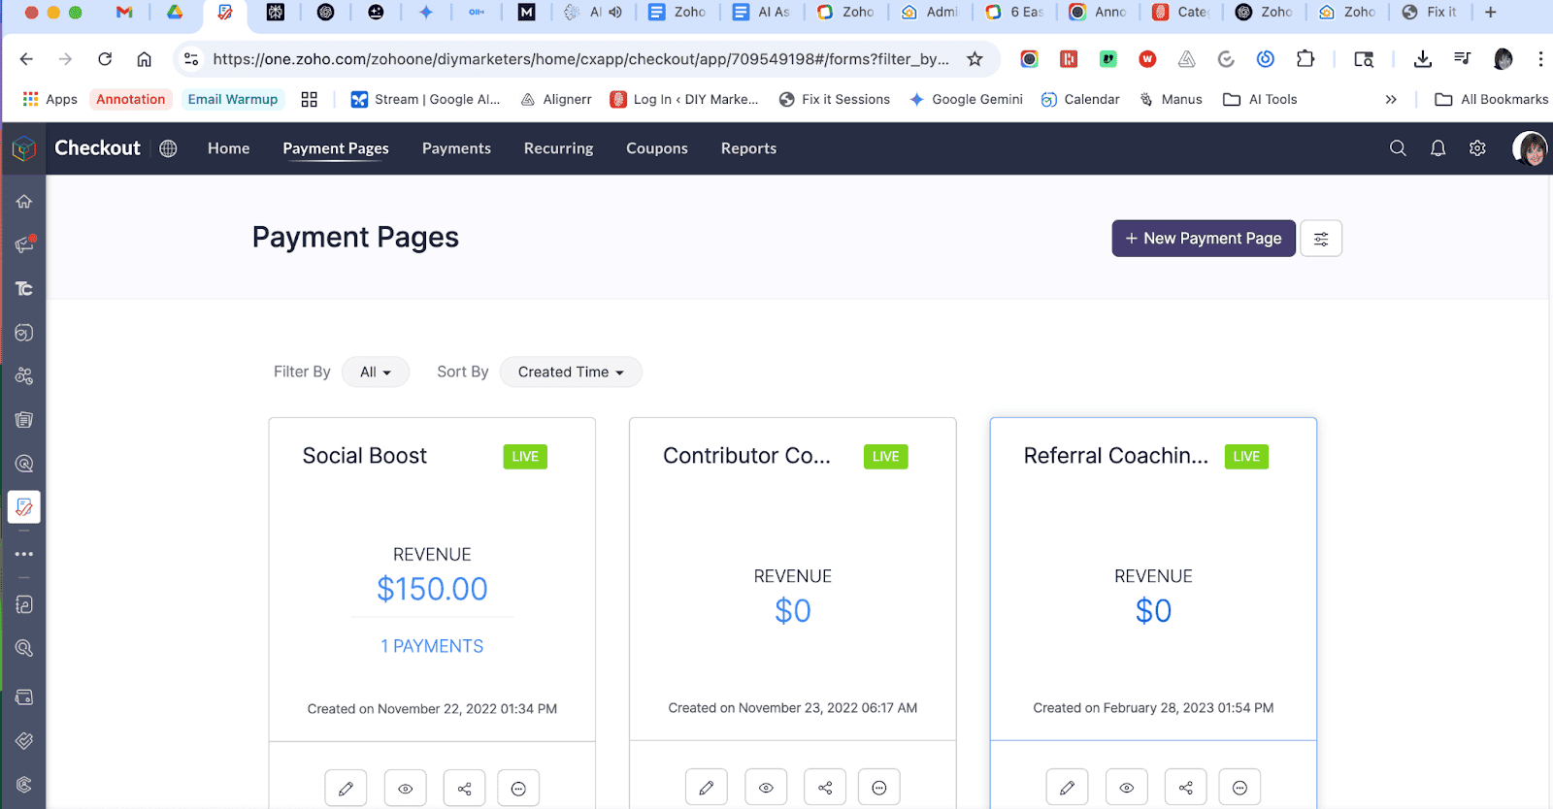The image size is (1553, 809).
Task: Open the Fix it Sessions bookmark
Action: tap(835, 99)
